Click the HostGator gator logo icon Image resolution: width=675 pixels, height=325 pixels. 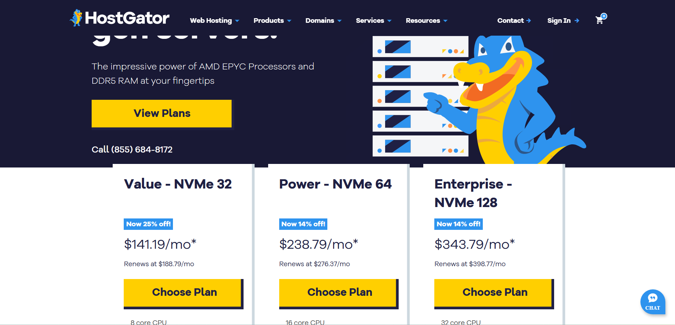point(76,18)
